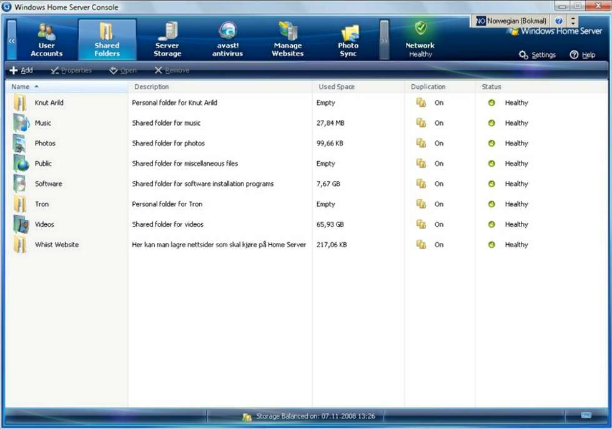Click the green status icon for Tron
Image resolution: width=612 pixels, height=429 pixels.
491,204
